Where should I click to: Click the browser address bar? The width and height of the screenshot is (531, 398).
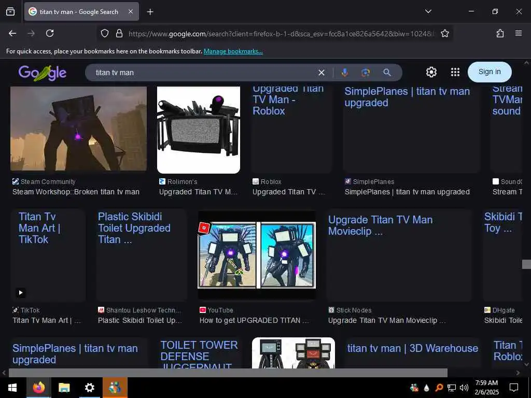coord(281,34)
